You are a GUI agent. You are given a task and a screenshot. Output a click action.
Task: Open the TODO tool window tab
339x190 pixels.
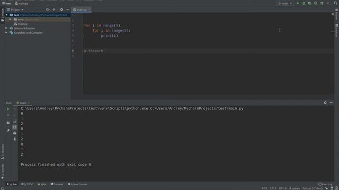[27, 184]
